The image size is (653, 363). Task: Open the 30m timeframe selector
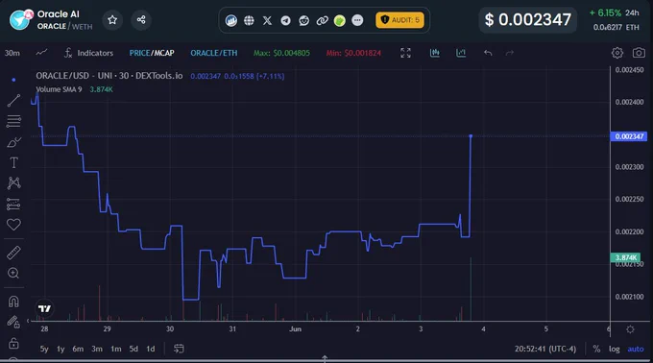(12, 53)
